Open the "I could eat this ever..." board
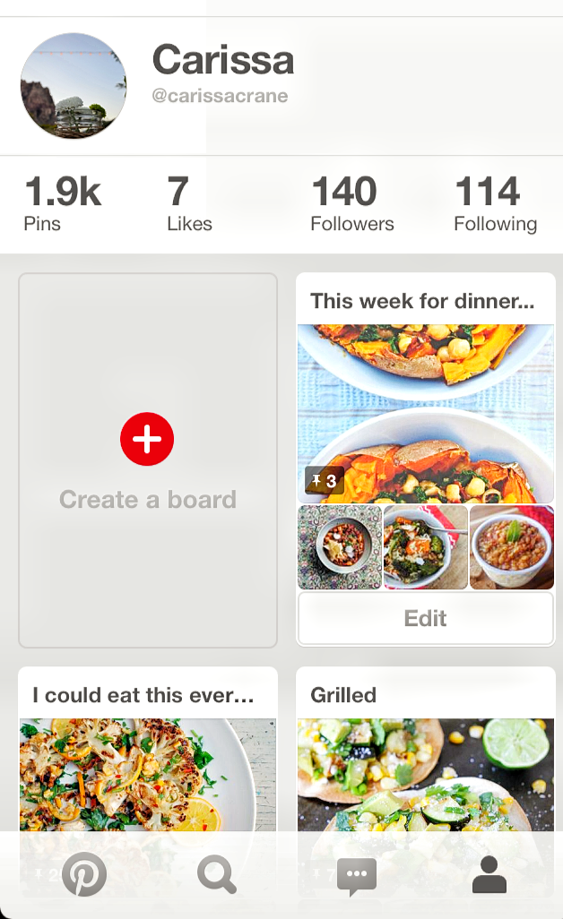The image size is (563, 919). point(143,695)
